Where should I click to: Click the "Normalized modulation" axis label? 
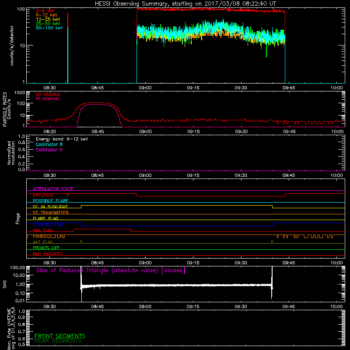point(11,153)
